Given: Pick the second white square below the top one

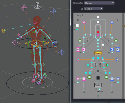Looking at the screenshot, I should tap(98, 22).
